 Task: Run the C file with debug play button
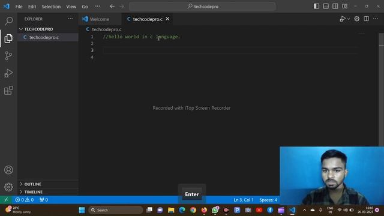[x=343, y=19]
